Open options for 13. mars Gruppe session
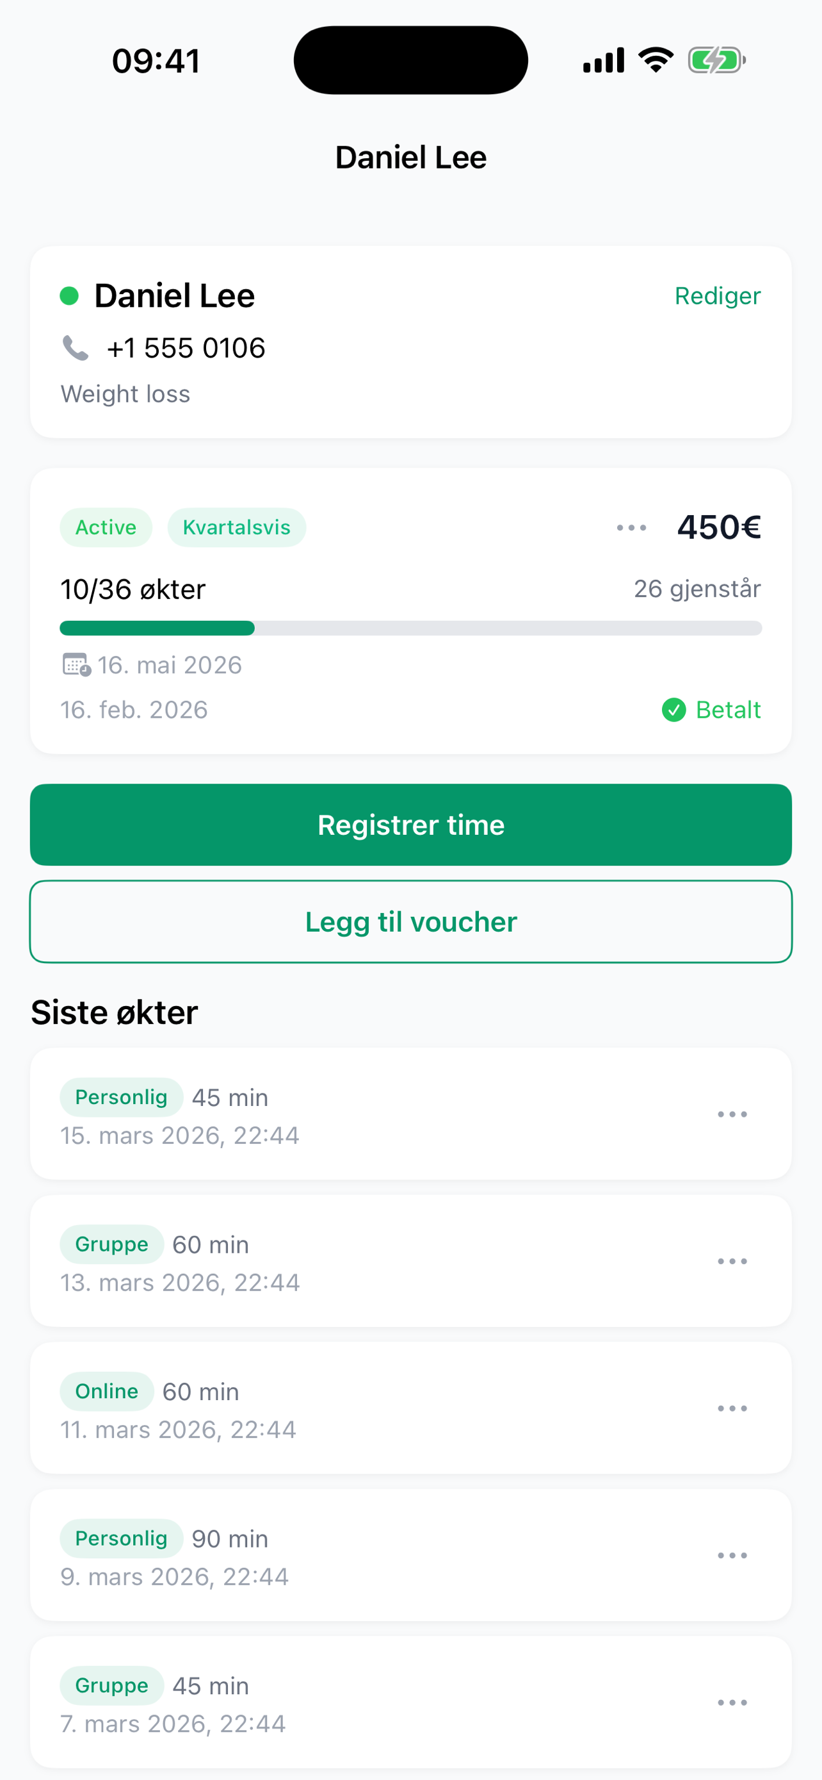The image size is (822, 1780). [x=732, y=1262]
